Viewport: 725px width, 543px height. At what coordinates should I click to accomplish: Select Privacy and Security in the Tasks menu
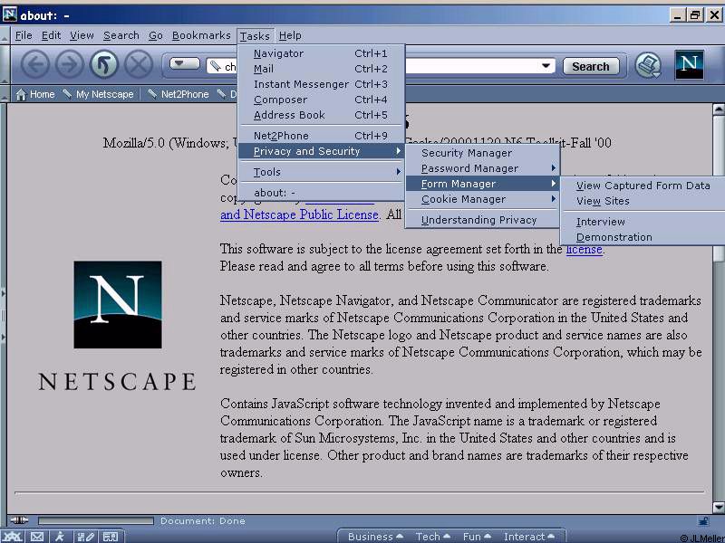[x=321, y=151]
